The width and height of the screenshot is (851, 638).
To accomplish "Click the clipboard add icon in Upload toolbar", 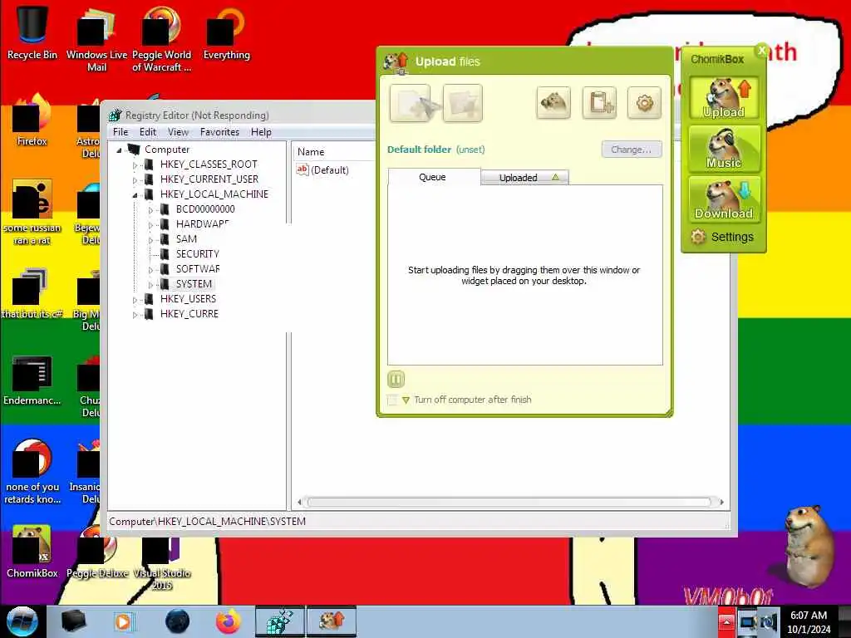I will (x=599, y=102).
